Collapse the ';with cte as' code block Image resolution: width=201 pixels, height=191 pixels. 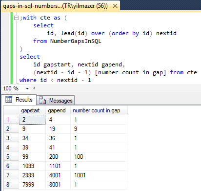[x=16, y=18]
